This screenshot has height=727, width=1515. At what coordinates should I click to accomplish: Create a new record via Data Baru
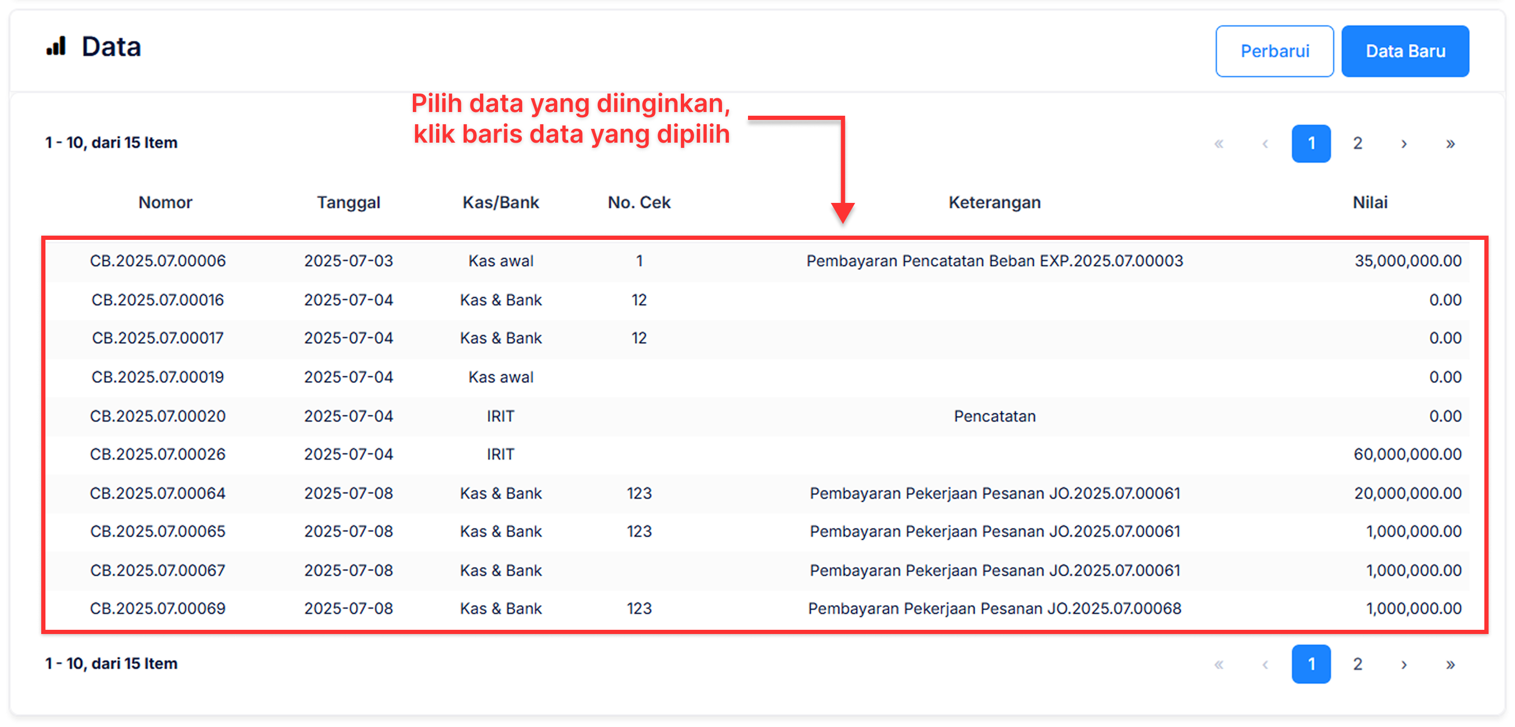[x=1406, y=51]
